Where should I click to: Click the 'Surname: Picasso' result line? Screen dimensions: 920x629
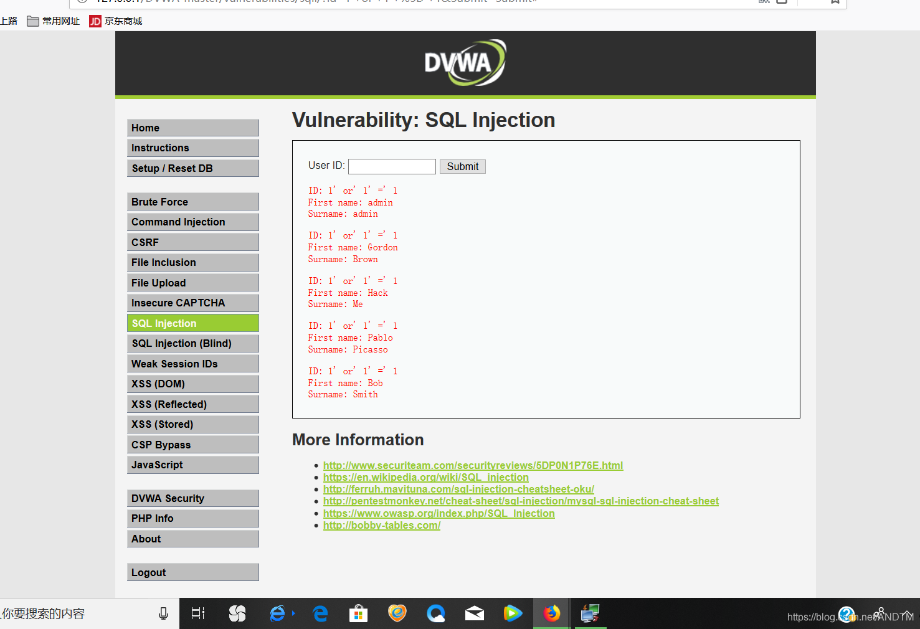[x=348, y=349]
